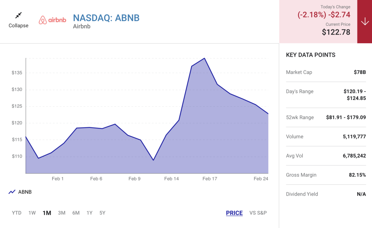
Task: Click the ABNB legend line icon
Action: point(12,192)
